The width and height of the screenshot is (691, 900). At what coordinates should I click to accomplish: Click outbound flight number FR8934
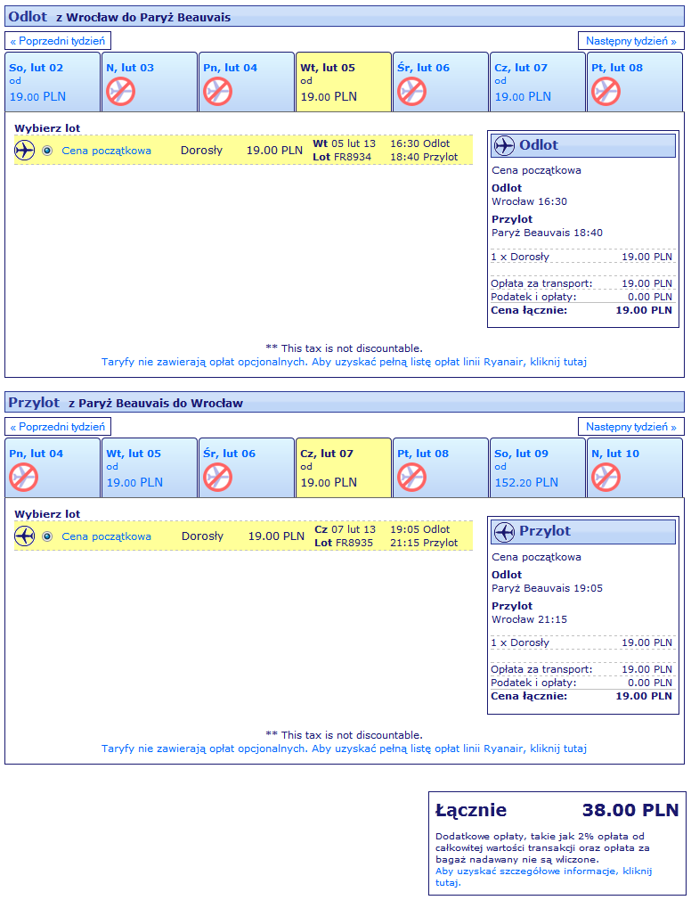tap(353, 157)
